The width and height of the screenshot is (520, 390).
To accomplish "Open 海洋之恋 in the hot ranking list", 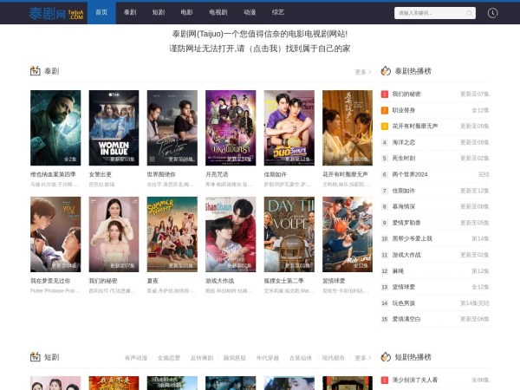I will click(x=404, y=142).
